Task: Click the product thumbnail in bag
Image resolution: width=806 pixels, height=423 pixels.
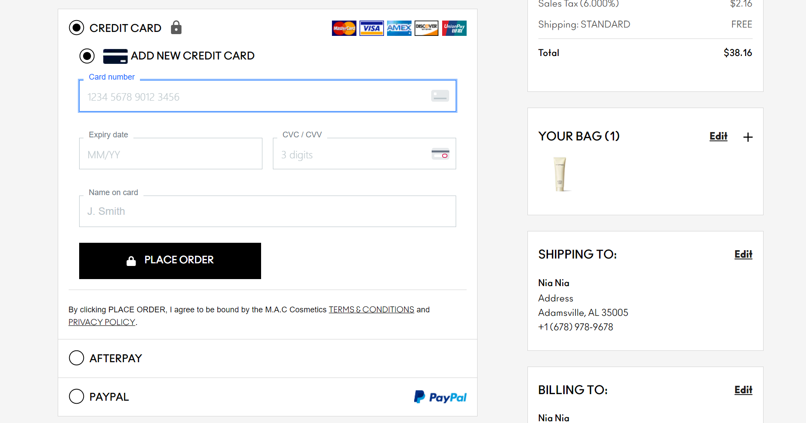Action: coord(560,174)
